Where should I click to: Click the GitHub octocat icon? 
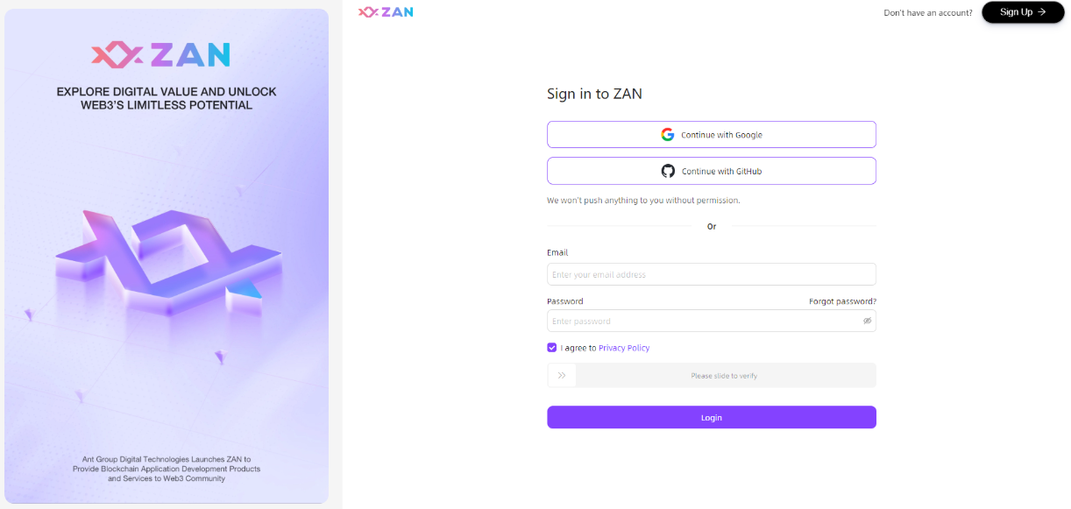pyautogui.click(x=668, y=171)
